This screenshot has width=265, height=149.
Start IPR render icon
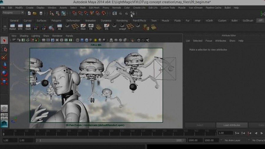click(126, 13)
